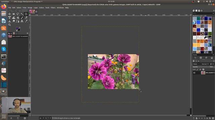Open the zoom percentage dropdown in status bar
The width and height of the screenshot is (215, 120).
tap(48, 118)
